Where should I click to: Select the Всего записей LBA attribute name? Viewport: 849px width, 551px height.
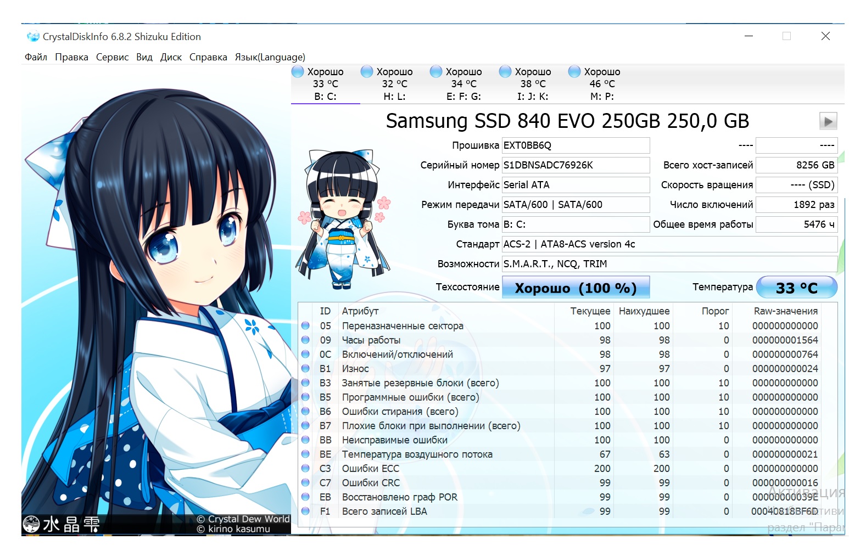tap(384, 511)
